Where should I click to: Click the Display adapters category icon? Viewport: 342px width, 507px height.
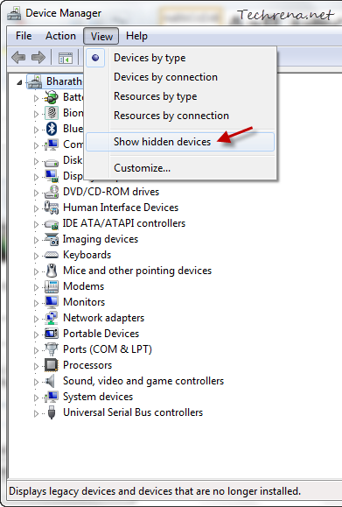pyautogui.click(x=52, y=176)
